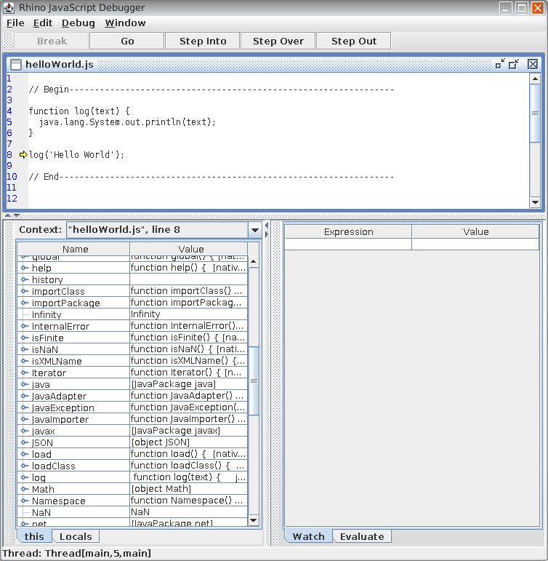The image size is (548, 561).
Task: Click the source editor scroll down arrow
Action: (535, 202)
